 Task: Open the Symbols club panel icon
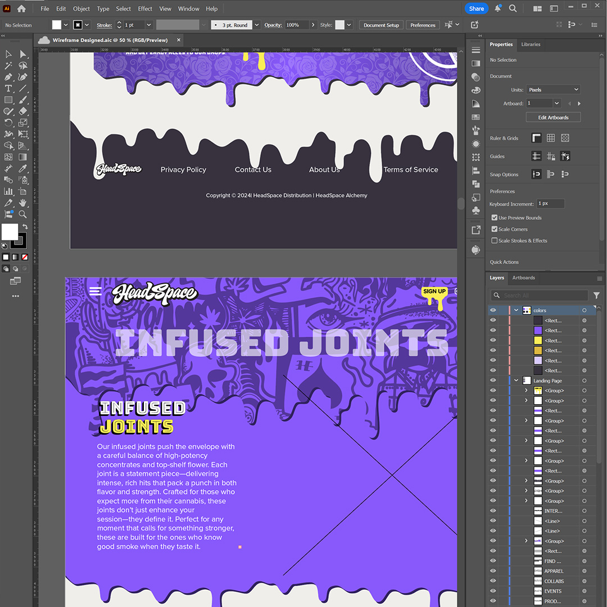point(476,211)
